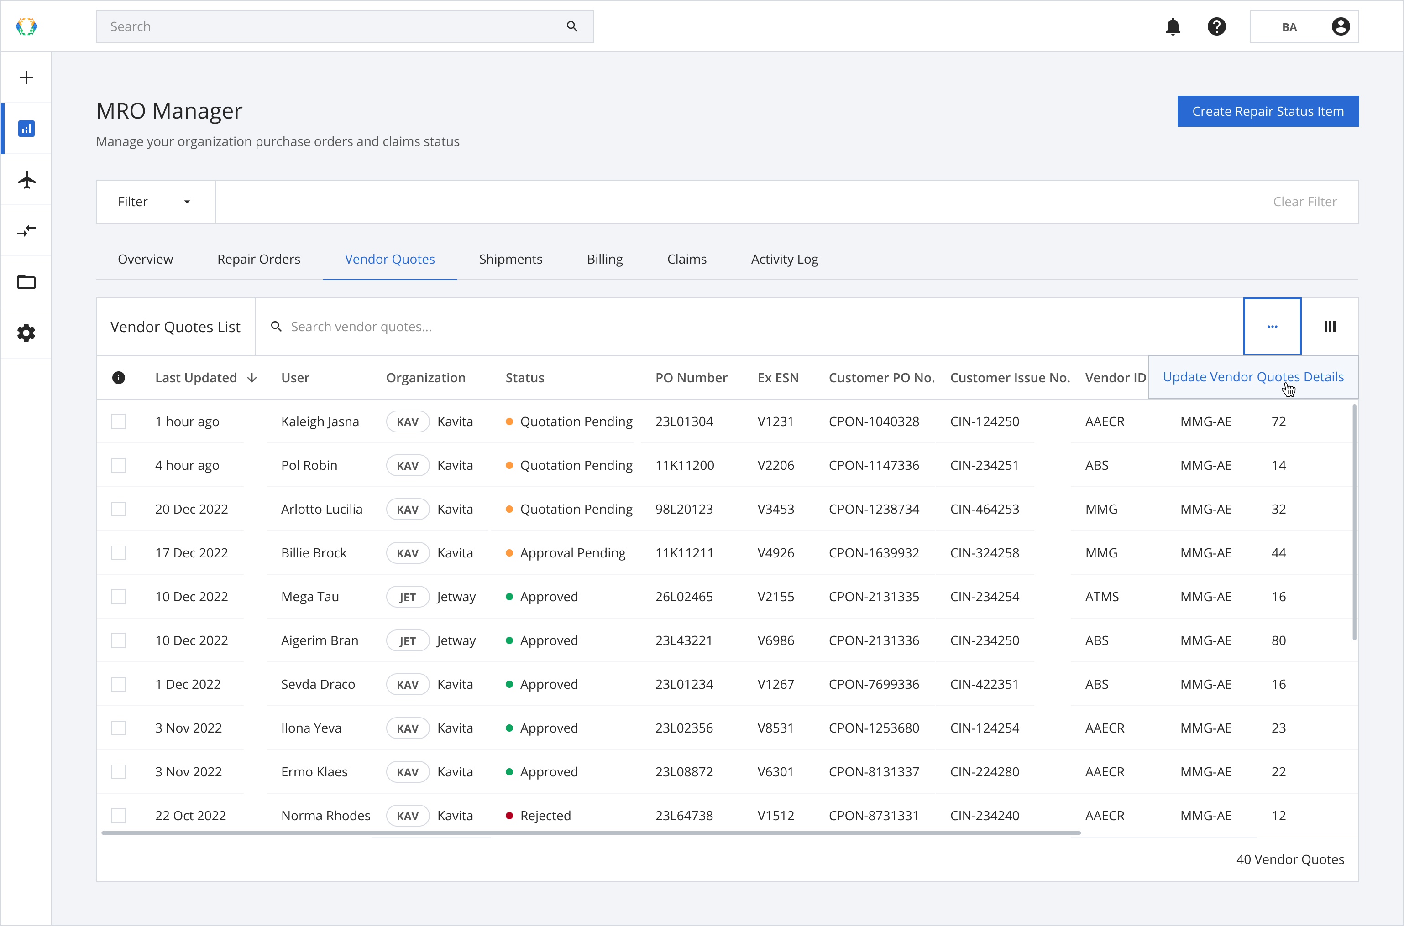Select the Vendor Quotes tab
1404x926 pixels.
pos(389,259)
